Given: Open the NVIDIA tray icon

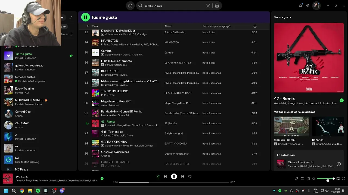Looking at the screenshot, I should pos(285,191).
